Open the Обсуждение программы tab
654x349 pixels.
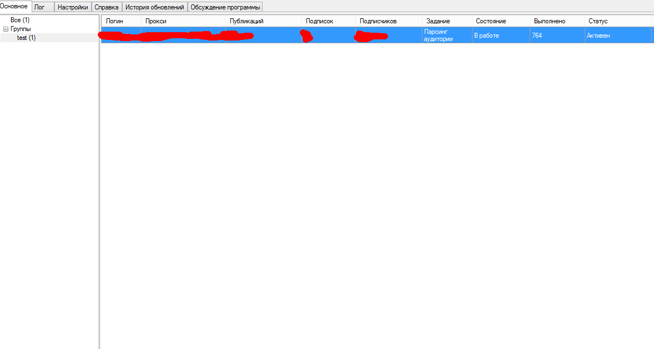225,7
